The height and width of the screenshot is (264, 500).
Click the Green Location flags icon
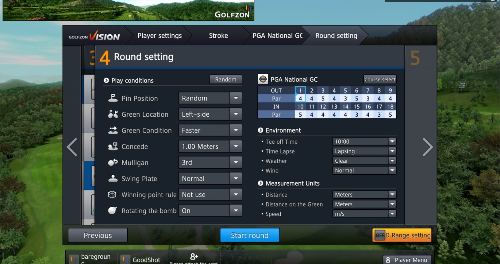113,114
